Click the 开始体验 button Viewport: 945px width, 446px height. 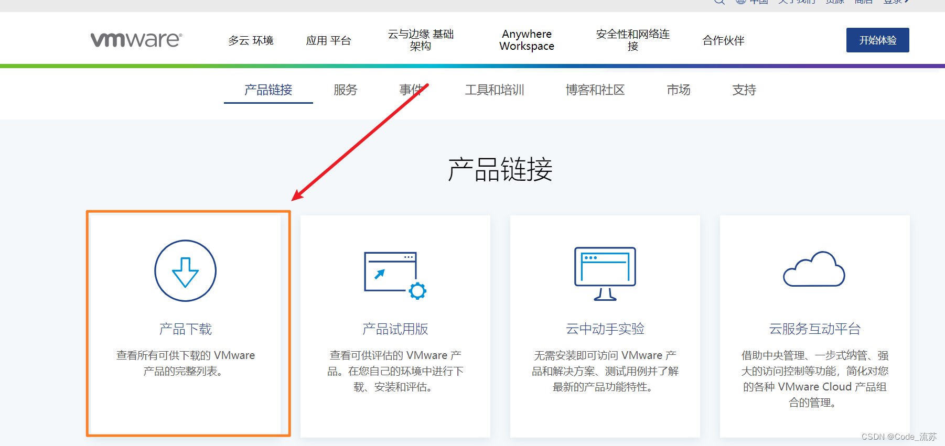877,40
